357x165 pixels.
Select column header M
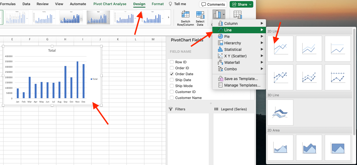pyautogui.click(x=153, y=39)
